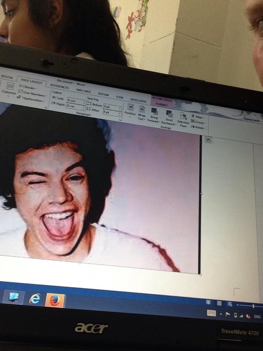Edit the Spacing After field
The width and height of the screenshot is (263, 351).
[112, 113]
